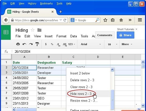
Task: Open the Format menu
Action: 61,36
